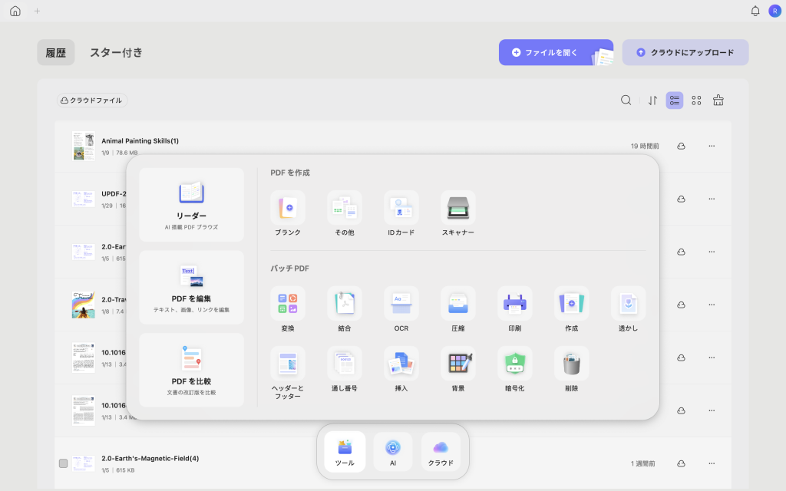Click ファイルを開く button
This screenshot has height=491, width=786.
[x=556, y=53]
